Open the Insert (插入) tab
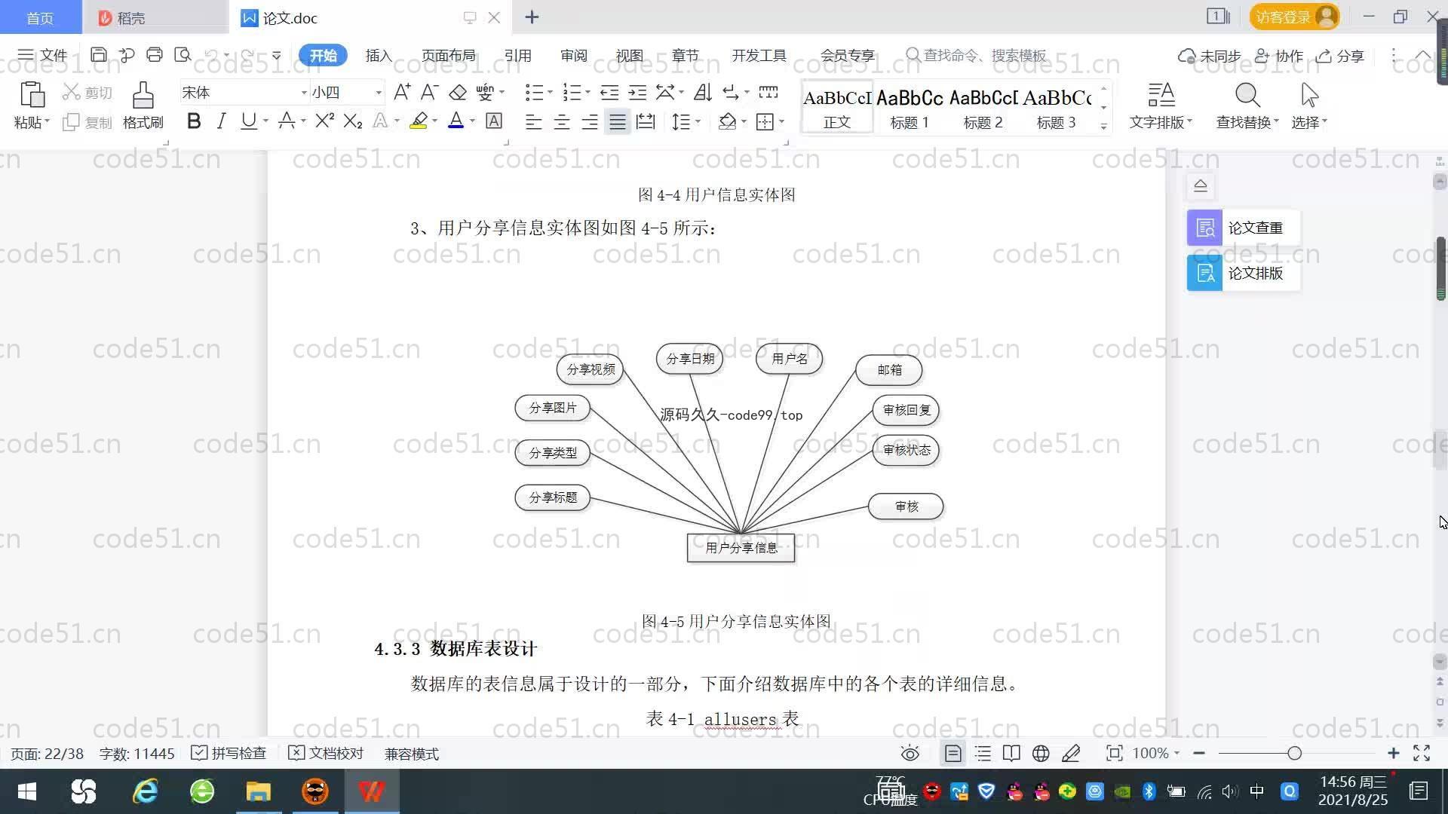Screen dimensions: 1448x814 379,55
